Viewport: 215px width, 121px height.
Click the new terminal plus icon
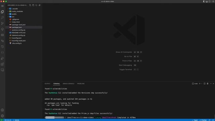200,84
